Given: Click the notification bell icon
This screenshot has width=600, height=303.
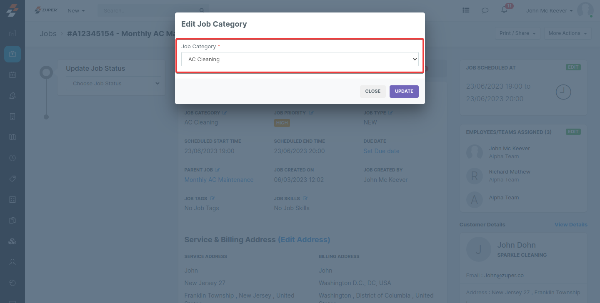Looking at the screenshot, I should [x=504, y=10].
